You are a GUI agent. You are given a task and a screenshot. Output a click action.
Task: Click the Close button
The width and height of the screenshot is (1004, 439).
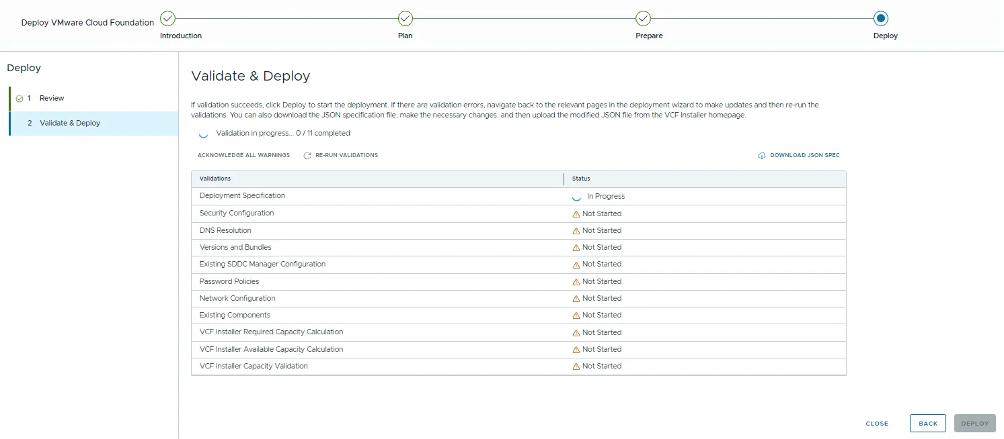(877, 424)
